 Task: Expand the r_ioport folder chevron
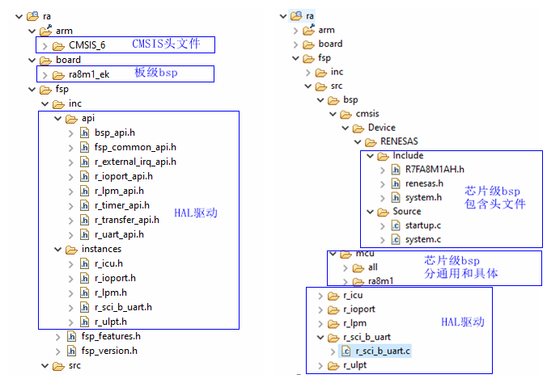pyautogui.click(x=320, y=309)
